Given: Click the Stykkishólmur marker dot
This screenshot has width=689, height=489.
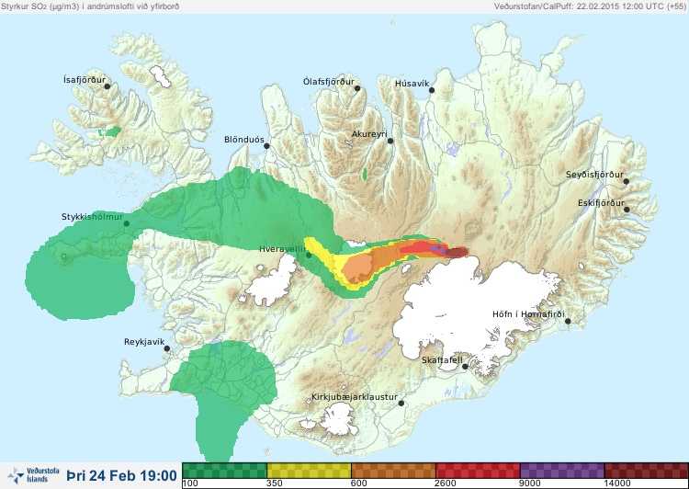Looking at the screenshot, I should click(127, 224).
